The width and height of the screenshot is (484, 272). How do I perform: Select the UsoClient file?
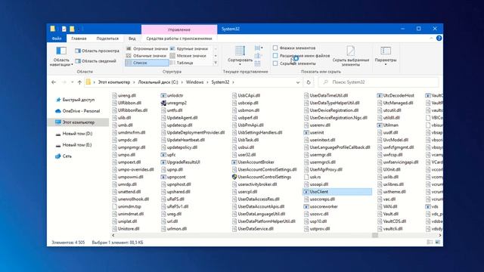(337, 192)
